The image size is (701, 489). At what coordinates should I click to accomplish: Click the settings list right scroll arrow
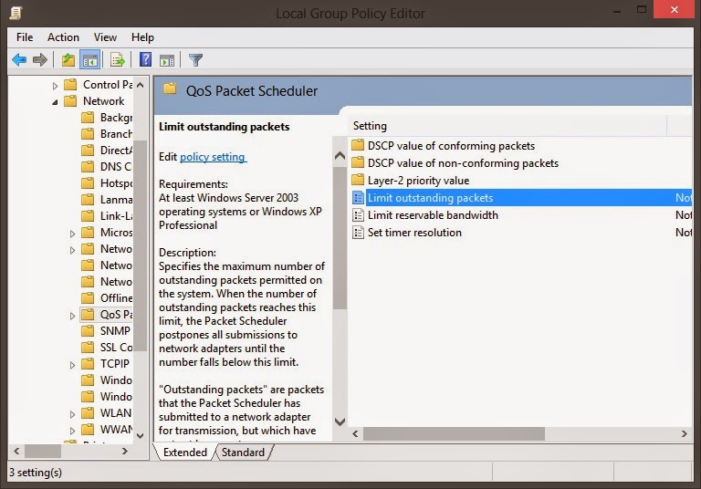[x=684, y=433]
